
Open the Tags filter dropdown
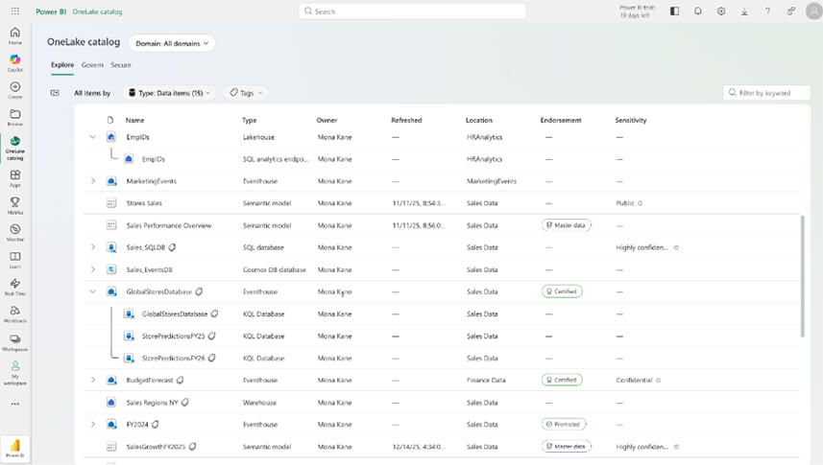246,93
